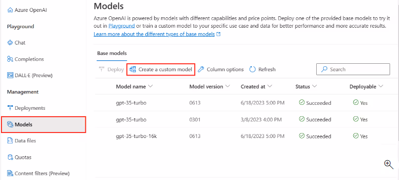Open Data files page
The height and width of the screenshot is (180, 399).
(x=22, y=140)
